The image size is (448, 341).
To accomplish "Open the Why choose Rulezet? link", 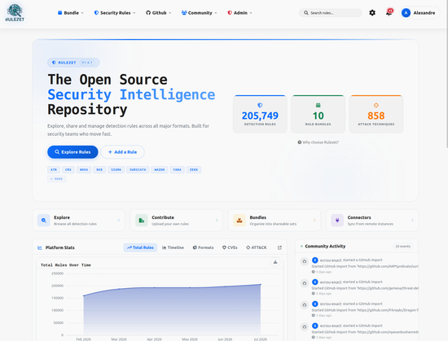I will point(318,142).
